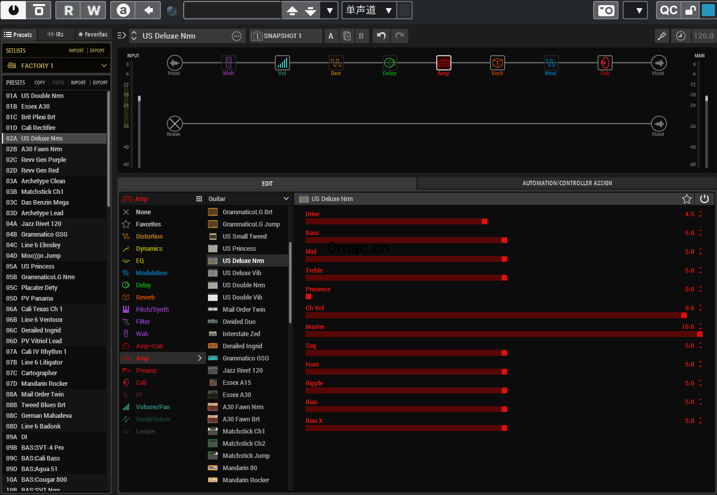Expand the Amp category submenu arrow

199,358
